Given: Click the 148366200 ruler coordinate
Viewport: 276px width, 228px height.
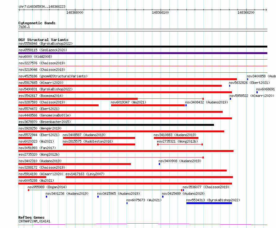Looking at the screenshot, I should tap(246, 12).
